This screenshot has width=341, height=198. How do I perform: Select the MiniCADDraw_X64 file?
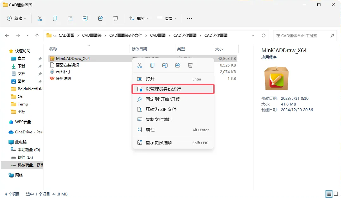pos(73,58)
